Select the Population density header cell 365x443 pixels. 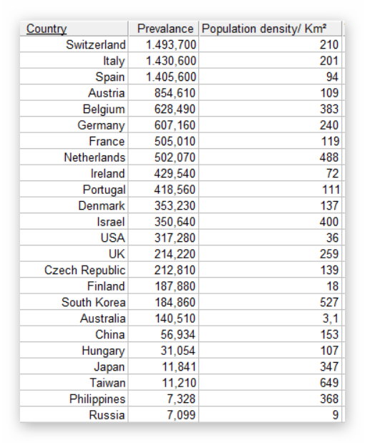click(271, 29)
